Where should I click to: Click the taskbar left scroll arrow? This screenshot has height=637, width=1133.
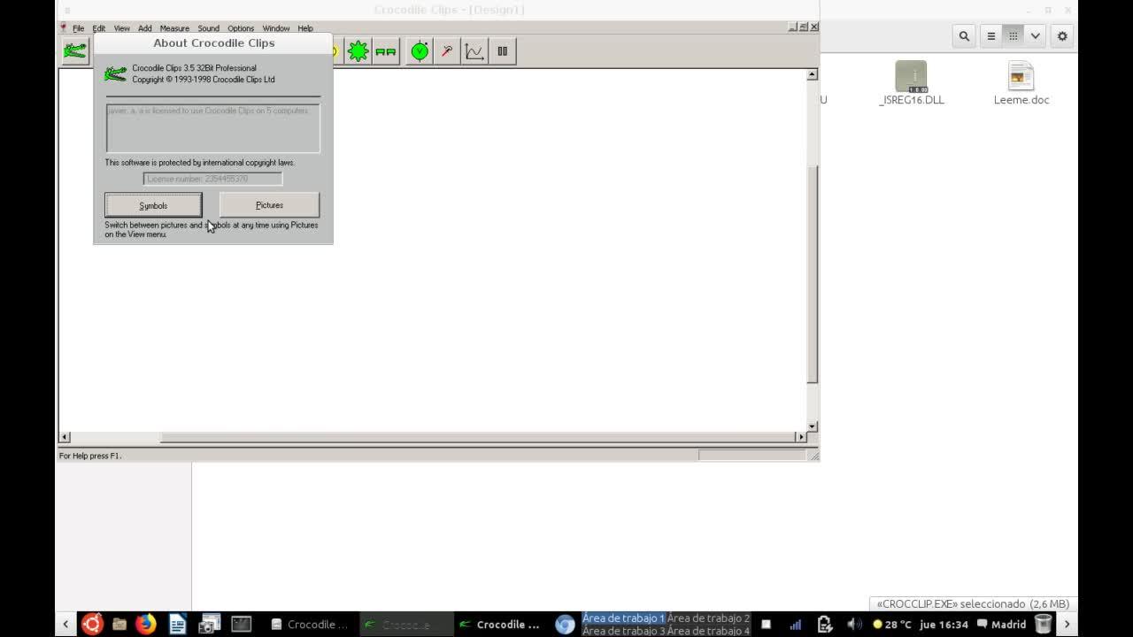click(66, 625)
